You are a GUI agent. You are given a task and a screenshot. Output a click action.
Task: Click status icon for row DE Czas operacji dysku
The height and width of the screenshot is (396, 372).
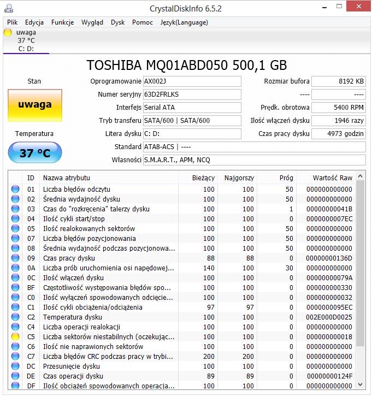click(15, 376)
